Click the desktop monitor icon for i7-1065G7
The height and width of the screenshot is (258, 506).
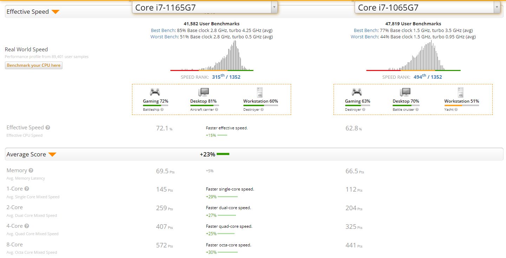coord(405,92)
